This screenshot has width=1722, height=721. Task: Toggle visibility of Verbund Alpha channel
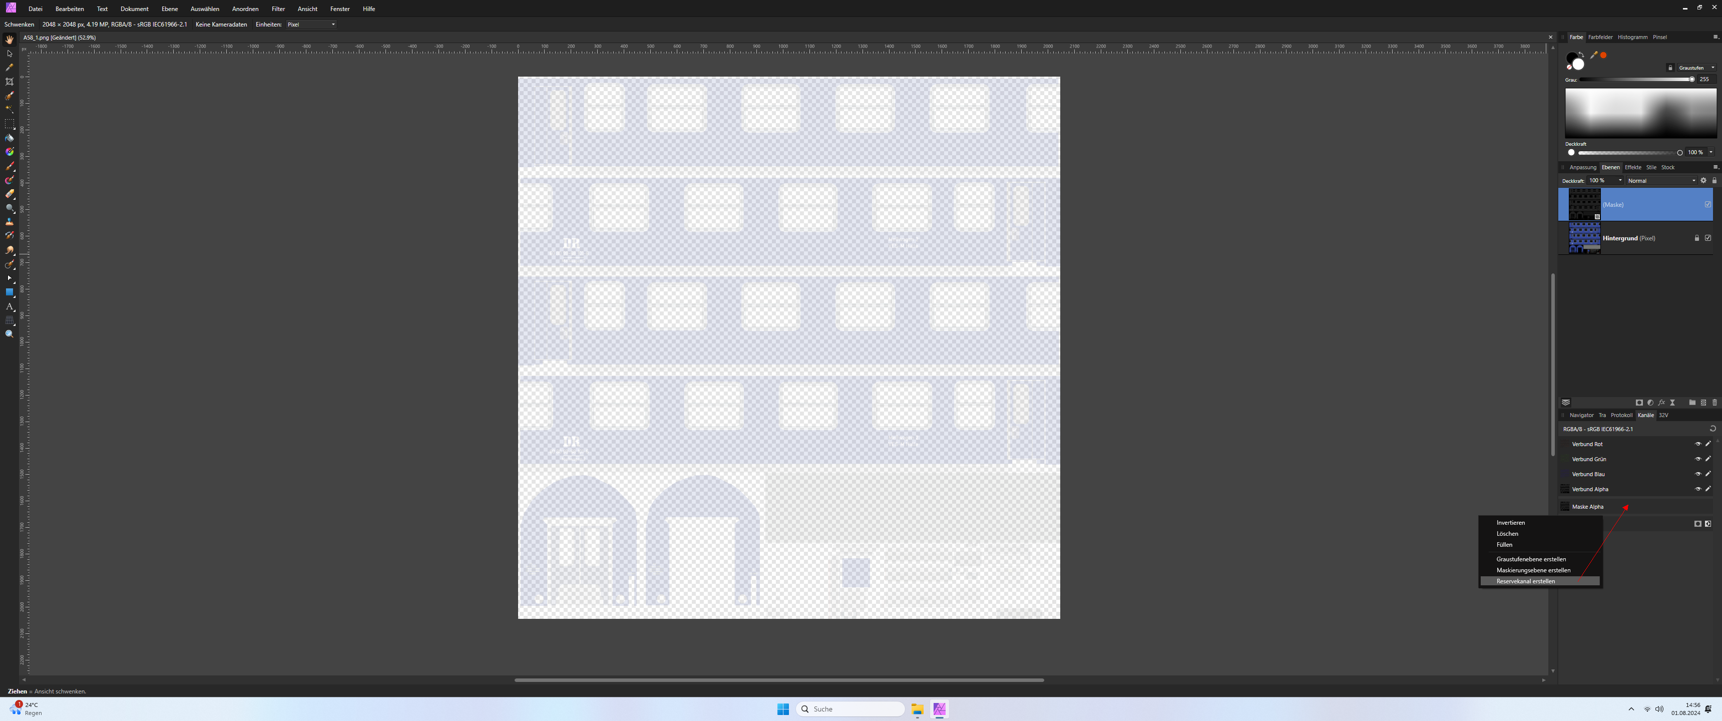1697,489
